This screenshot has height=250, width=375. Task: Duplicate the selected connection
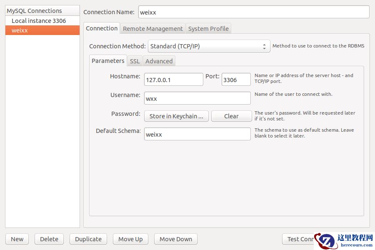tap(88, 239)
